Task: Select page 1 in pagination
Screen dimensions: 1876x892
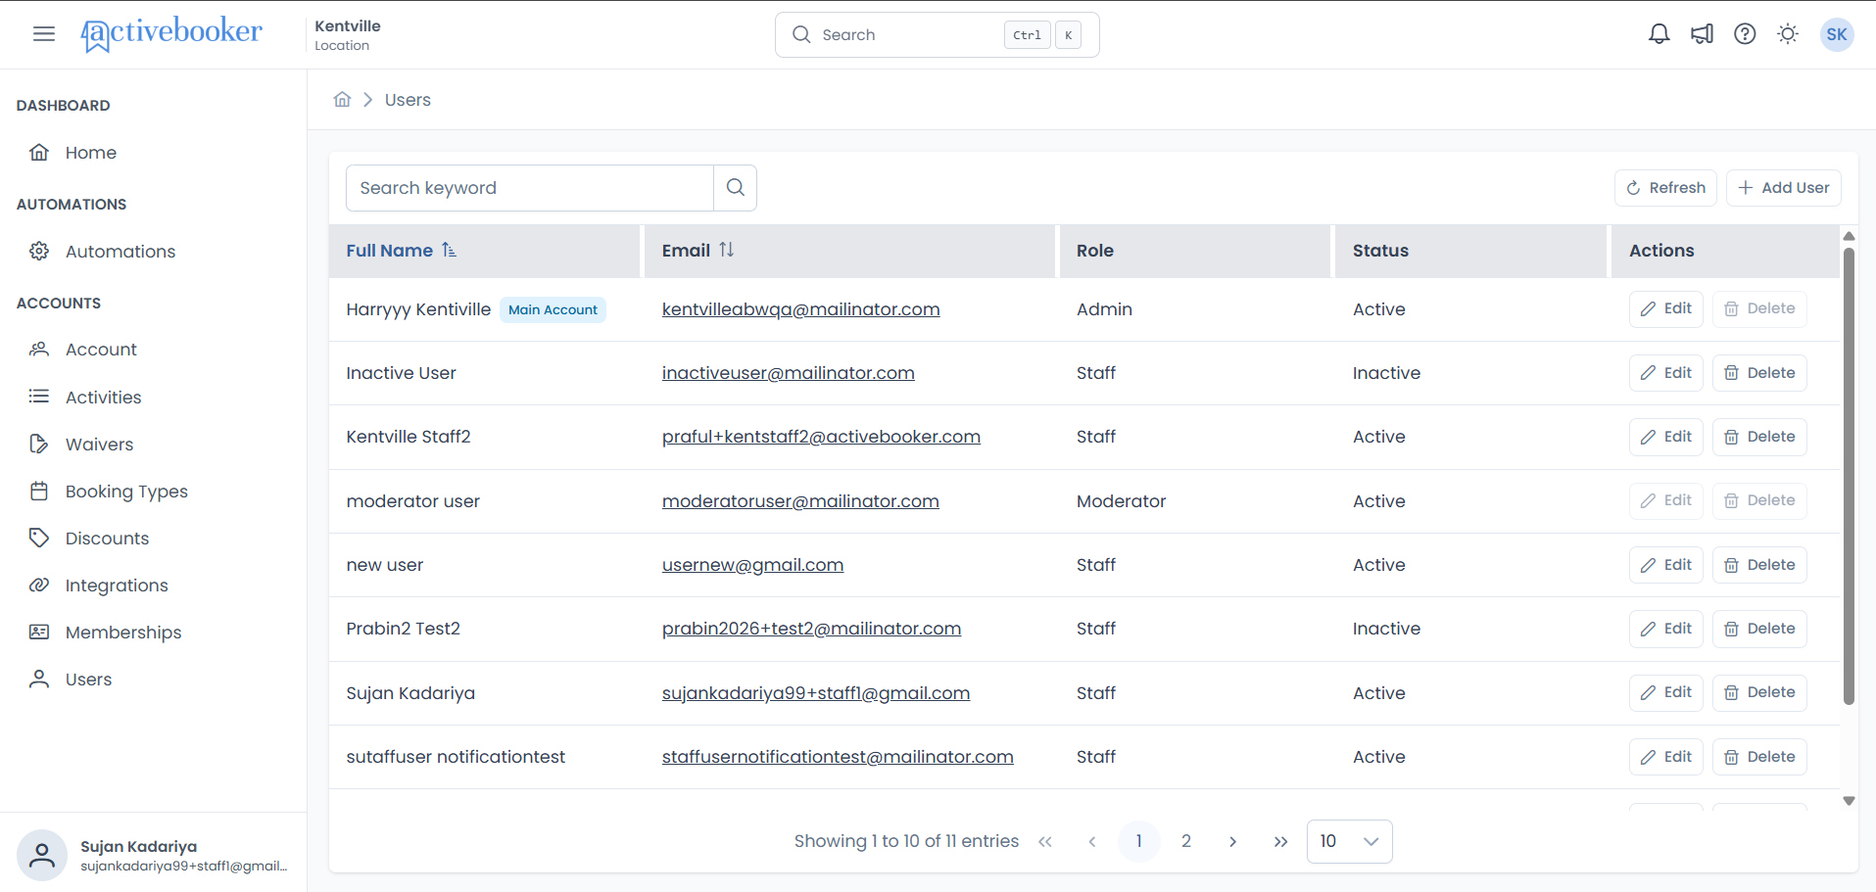Action: [x=1139, y=842]
